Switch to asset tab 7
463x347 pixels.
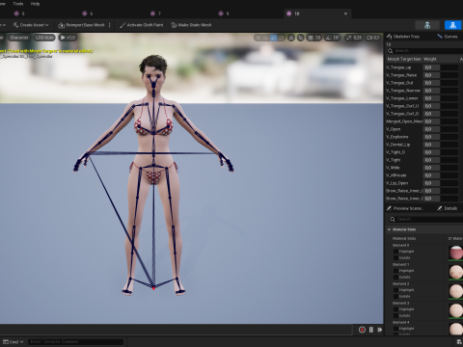tap(155, 13)
